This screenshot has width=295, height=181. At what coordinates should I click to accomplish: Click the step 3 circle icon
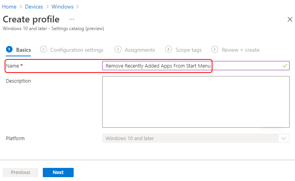[x=118, y=49]
